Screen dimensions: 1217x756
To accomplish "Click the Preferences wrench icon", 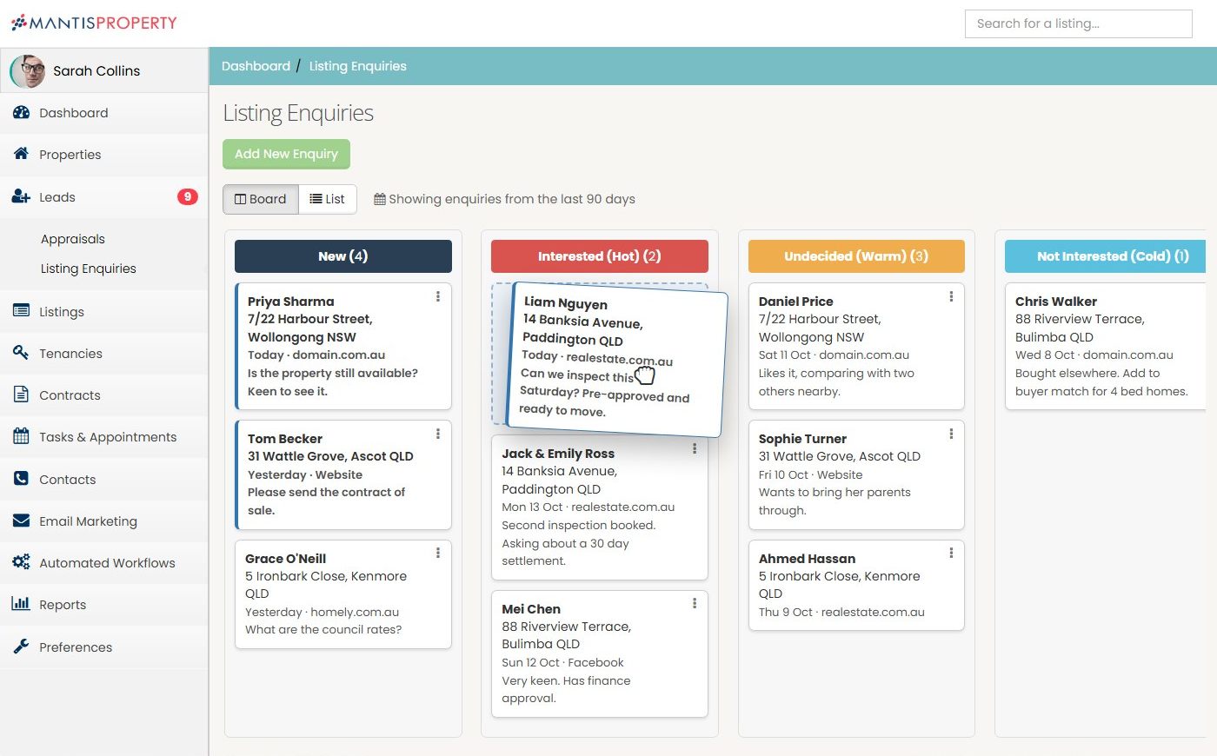I will pyautogui.click(x=21, y=647).
